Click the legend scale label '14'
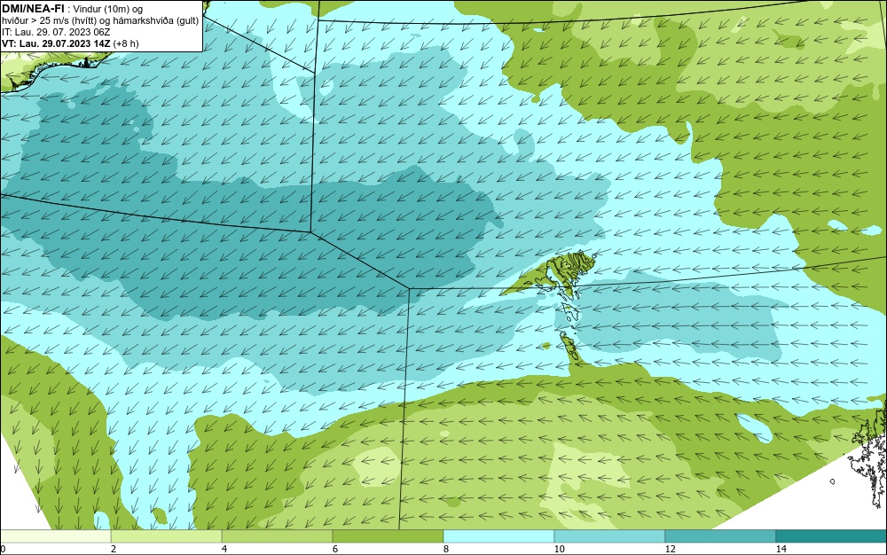The width and height of the screenshot is (887, 555). pos(781,549)
